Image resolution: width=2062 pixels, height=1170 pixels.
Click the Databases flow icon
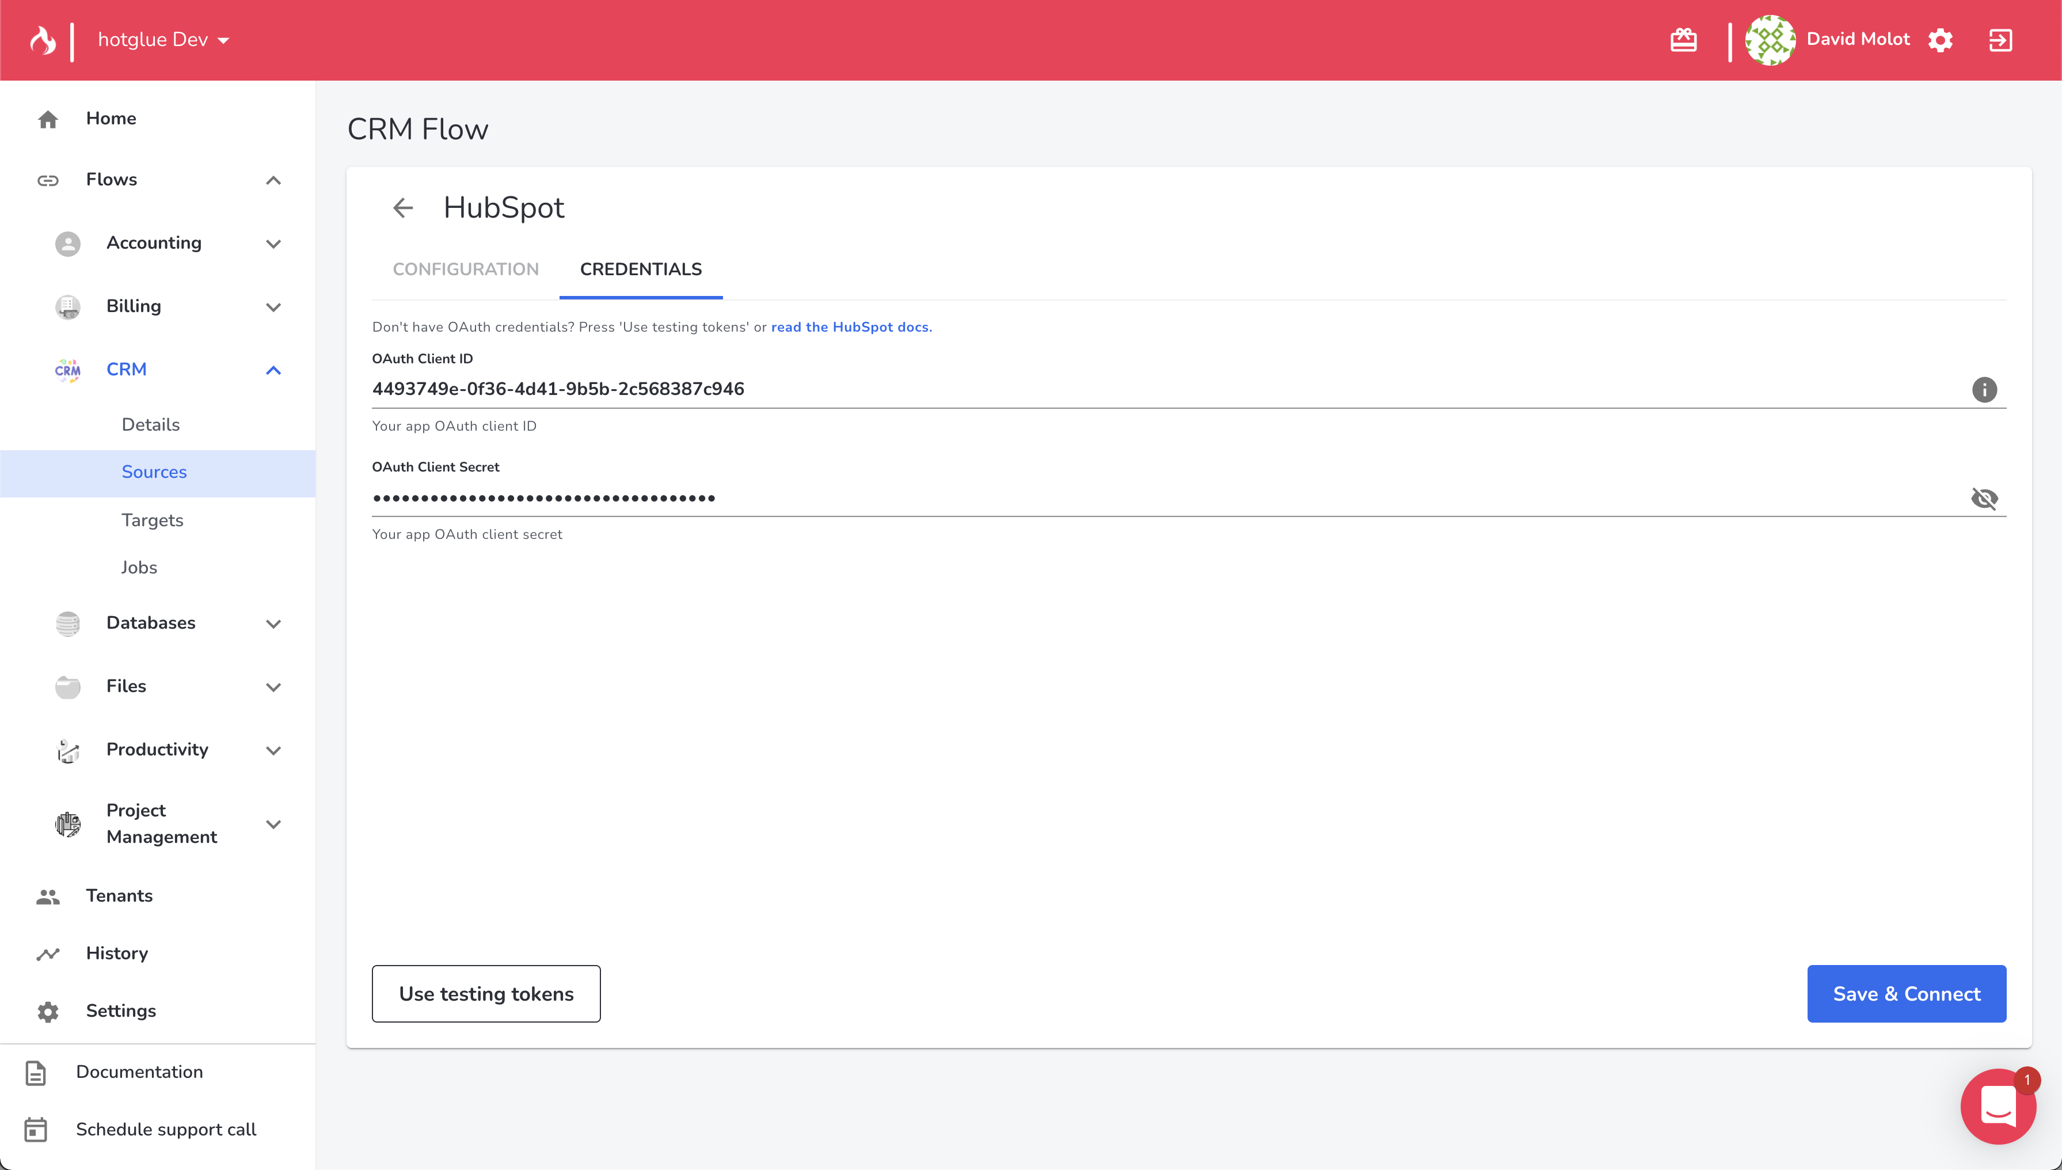67,624
